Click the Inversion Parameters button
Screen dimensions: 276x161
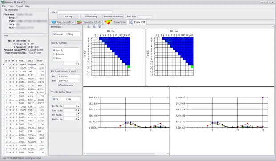pyautogui.click(x=113, y=16)
